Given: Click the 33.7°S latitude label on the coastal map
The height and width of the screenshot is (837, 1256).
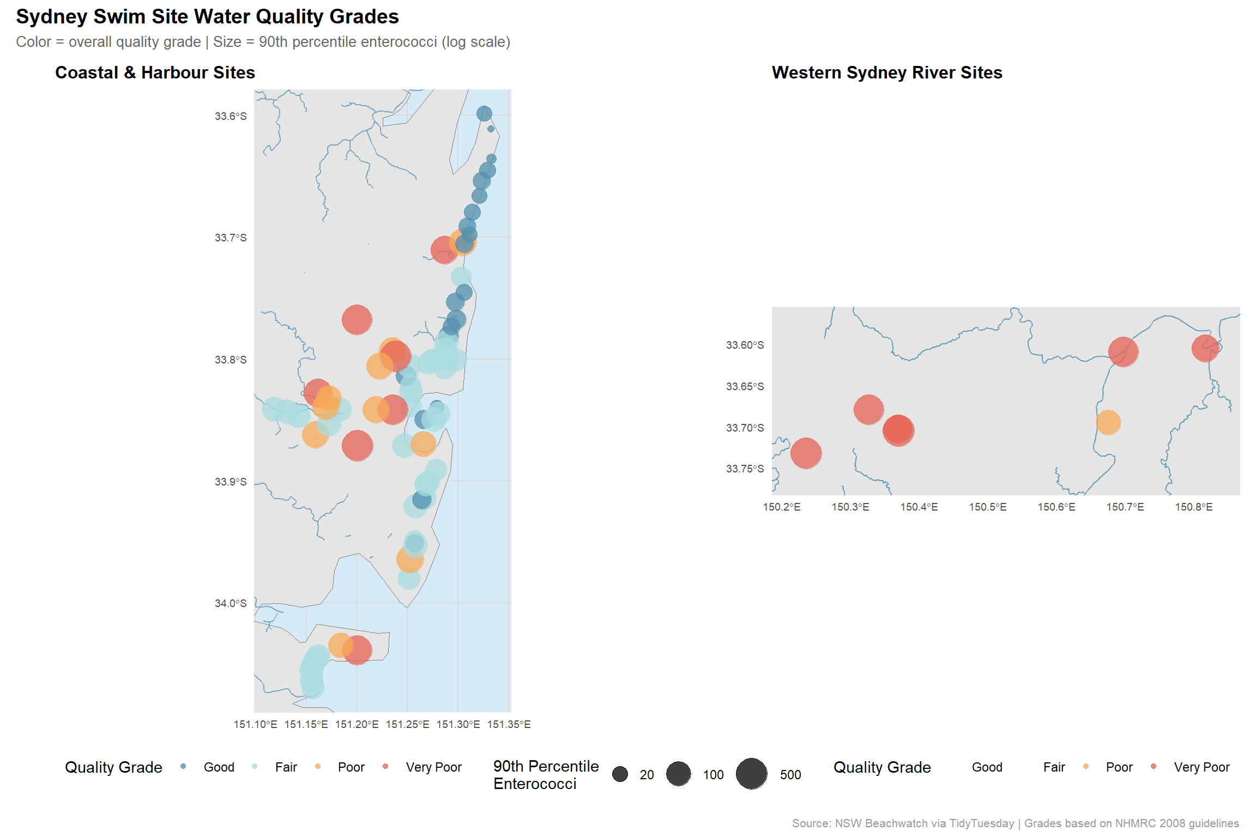Looking at the screenshot, I should tap(231, 238).
